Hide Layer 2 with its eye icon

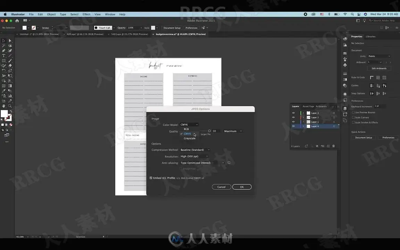(293, 118)
